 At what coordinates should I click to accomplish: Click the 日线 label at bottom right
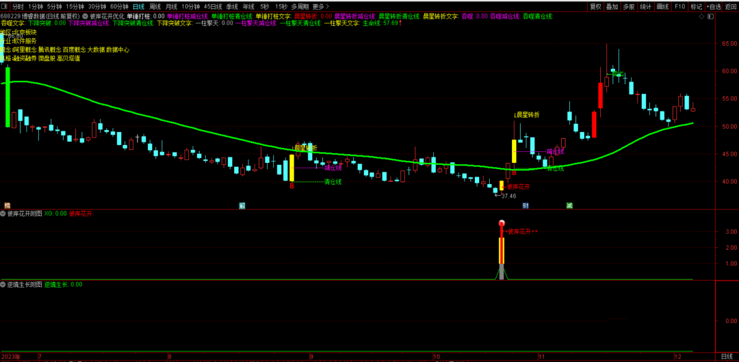click(727, 357)
